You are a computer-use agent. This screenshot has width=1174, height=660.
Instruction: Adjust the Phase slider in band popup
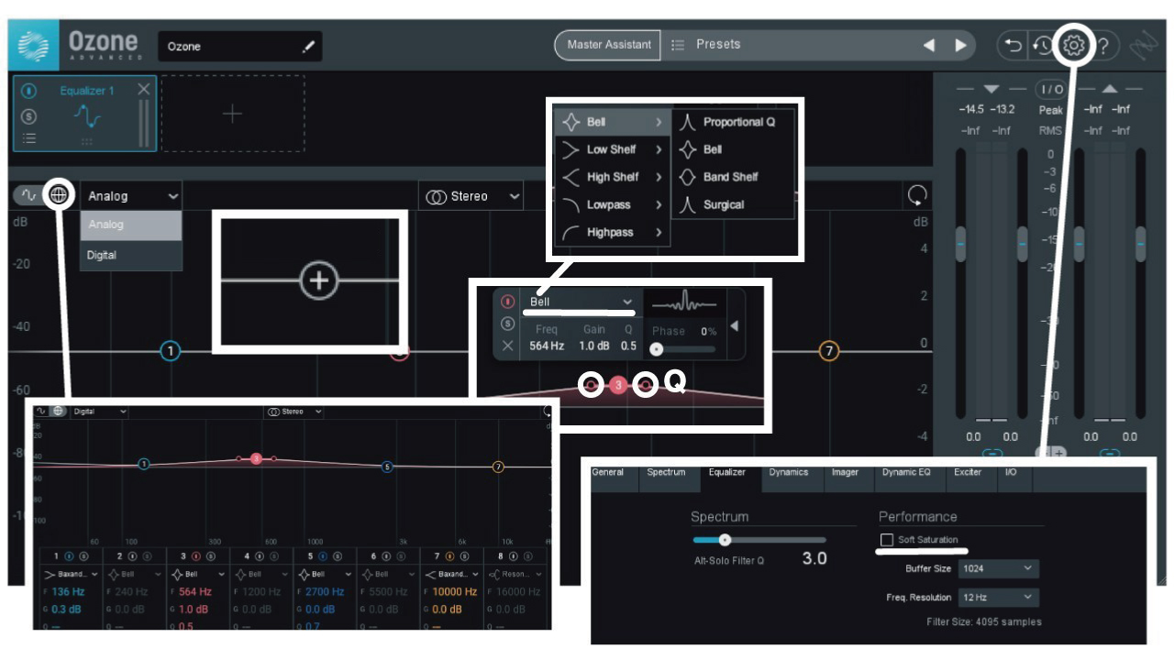click(683, 349)
